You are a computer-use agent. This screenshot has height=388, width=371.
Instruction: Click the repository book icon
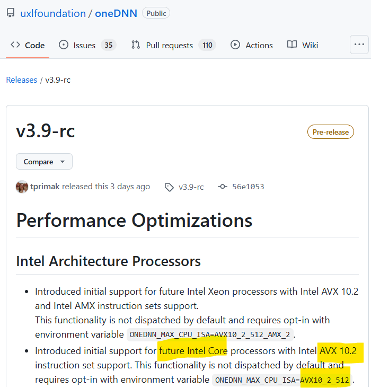pos(11,13)
